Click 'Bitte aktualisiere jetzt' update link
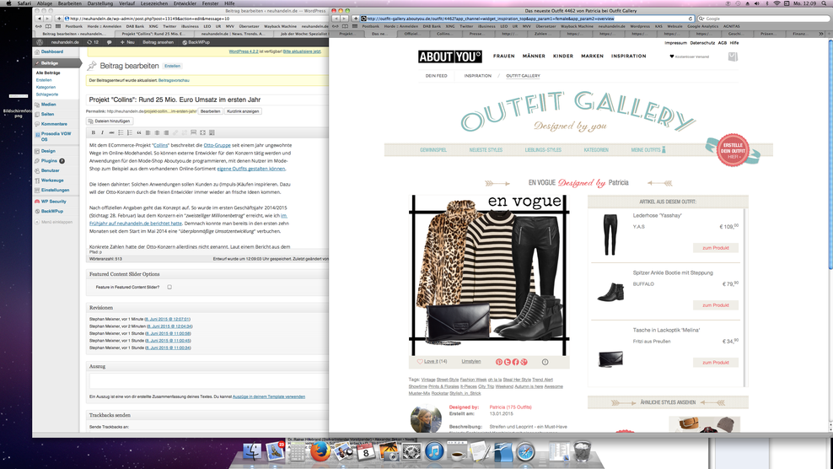The width and height of the screenshot is (833, 469). tap(302, 51)
